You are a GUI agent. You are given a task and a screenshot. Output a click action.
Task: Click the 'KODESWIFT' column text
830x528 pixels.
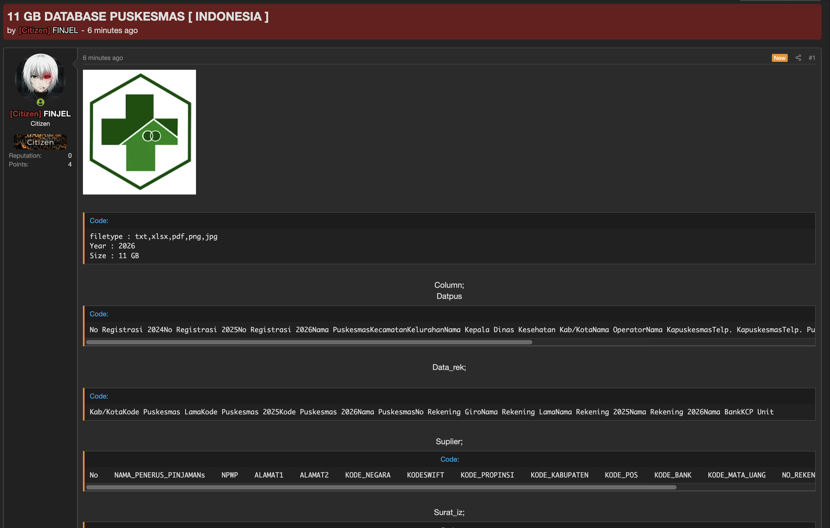coord(425,475)
